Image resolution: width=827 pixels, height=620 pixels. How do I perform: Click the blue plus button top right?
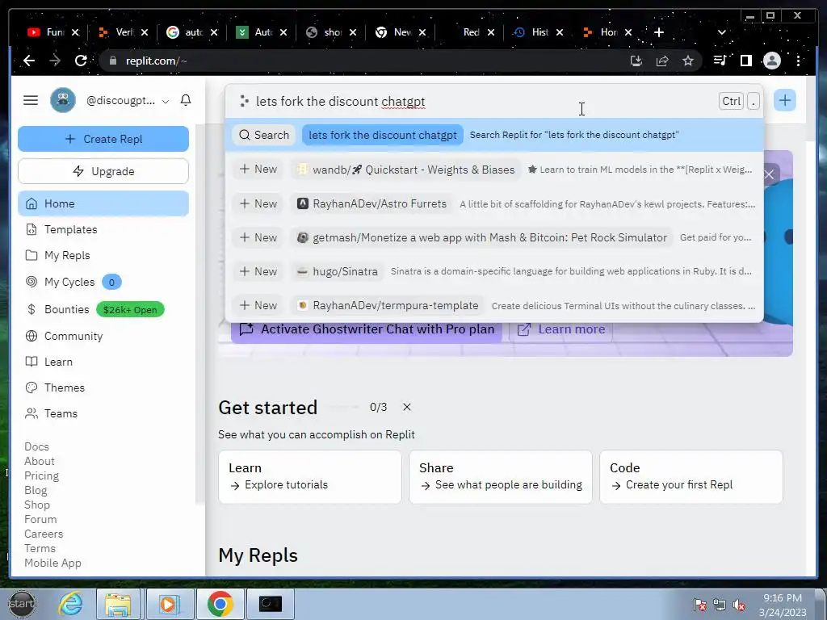point(785,100)
